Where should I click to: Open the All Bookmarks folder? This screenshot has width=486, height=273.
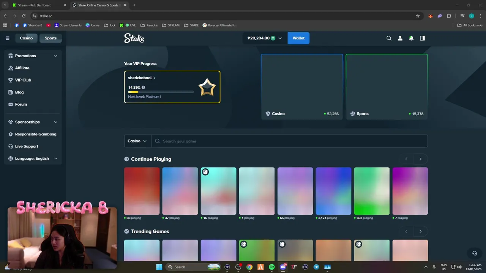point(470,25)
